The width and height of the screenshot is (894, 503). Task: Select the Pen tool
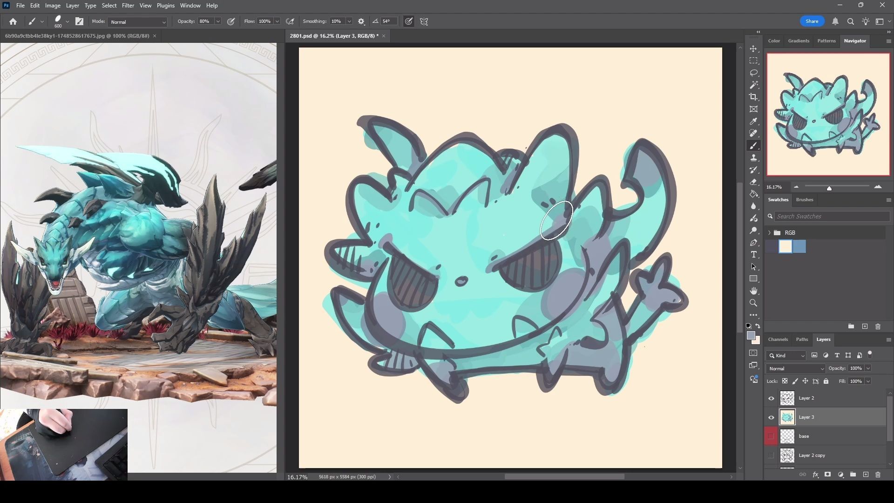pos(753,243)
